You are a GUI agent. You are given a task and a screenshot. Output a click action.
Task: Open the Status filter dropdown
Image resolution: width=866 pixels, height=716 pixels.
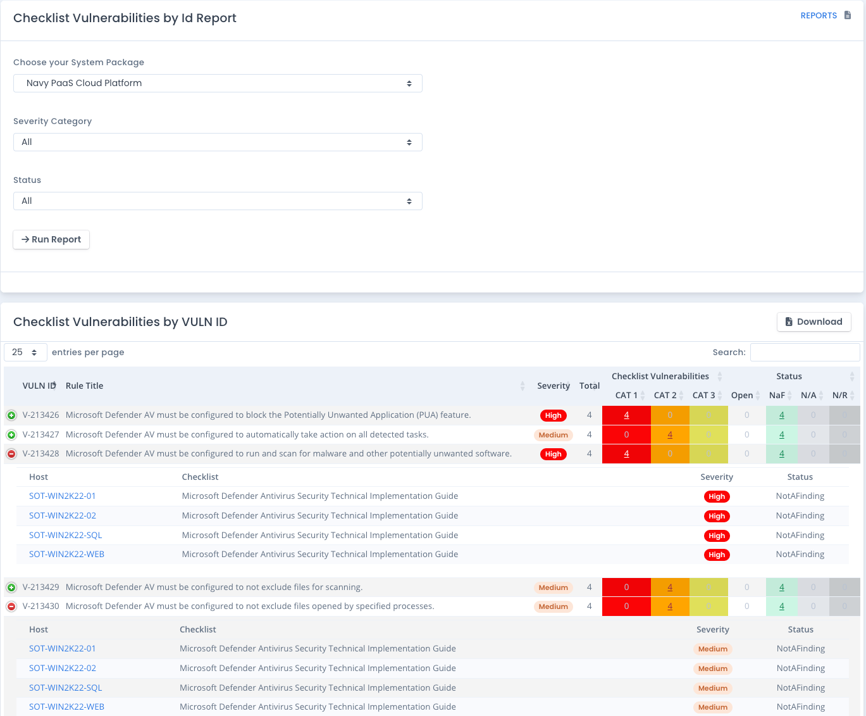tap(218, 201)
